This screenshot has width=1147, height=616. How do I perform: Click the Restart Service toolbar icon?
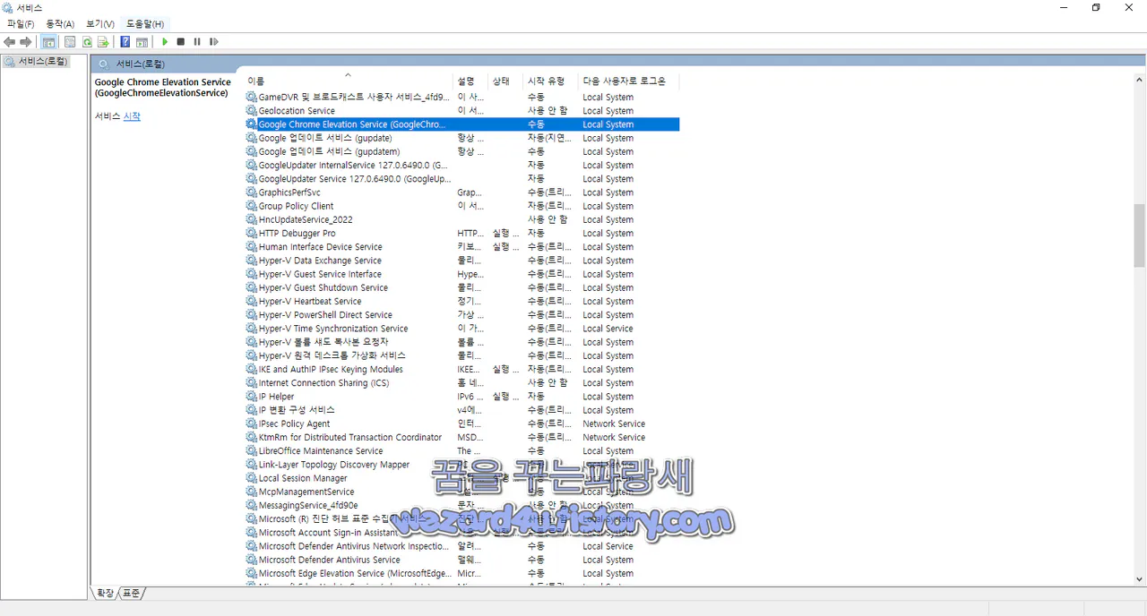coord(213,42)
